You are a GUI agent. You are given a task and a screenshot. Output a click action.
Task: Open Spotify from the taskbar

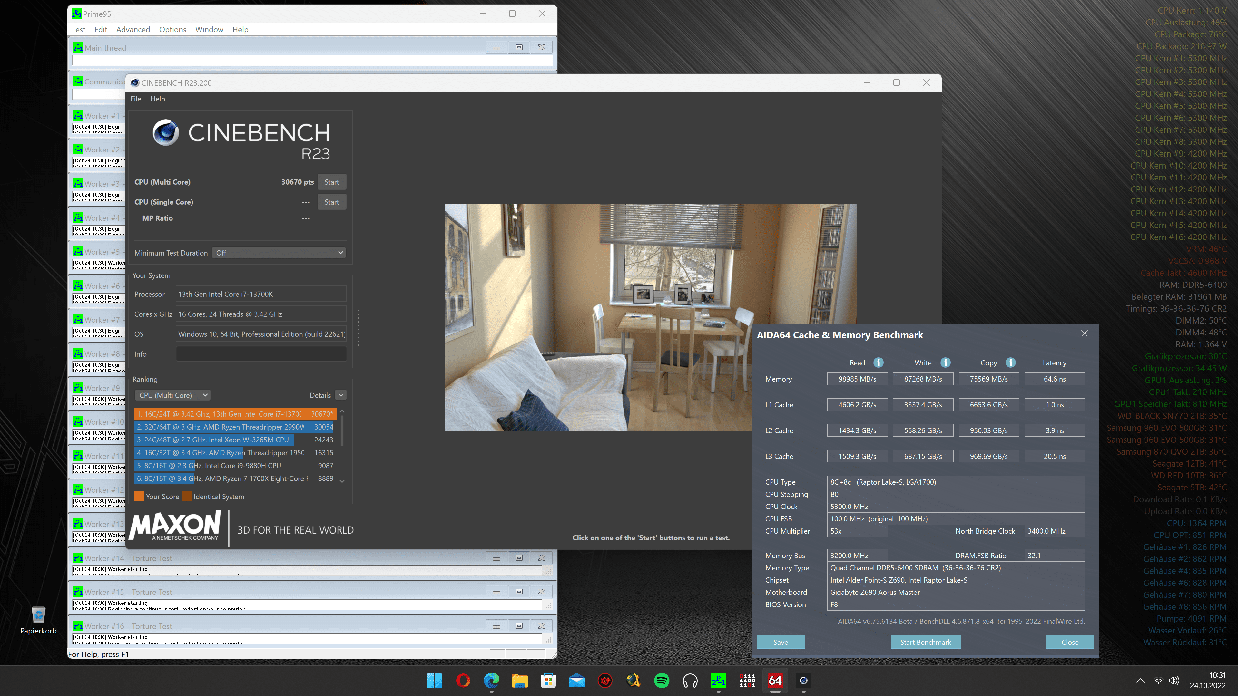pyautogui.click(x=662, y=681)
